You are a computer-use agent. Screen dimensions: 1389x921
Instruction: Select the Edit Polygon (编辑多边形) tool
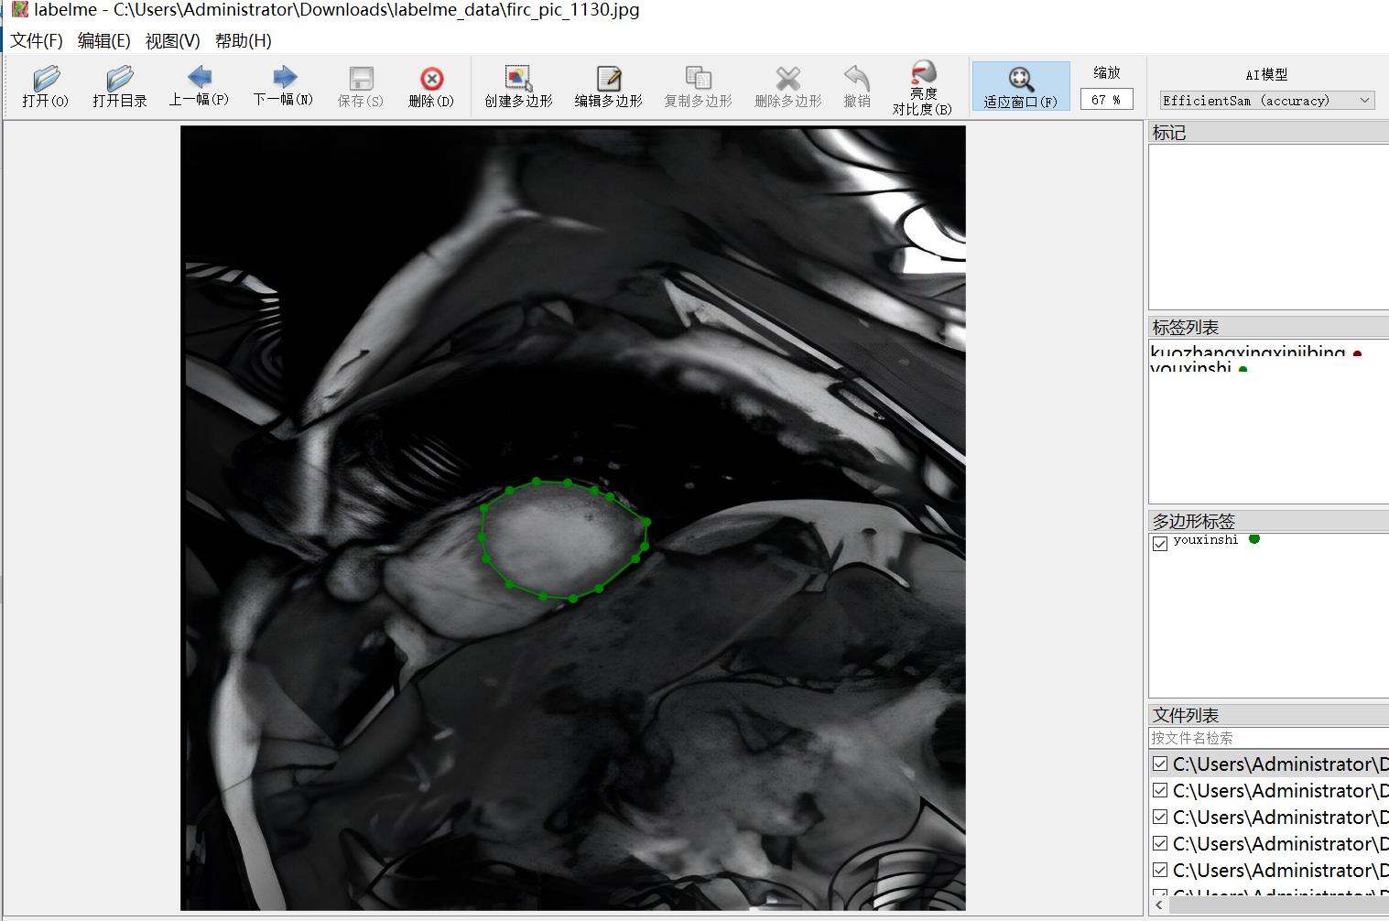click(x=608, y=87)
